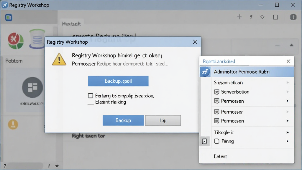
Task: Click the Registry Workshop title bar app icon
Action: (5, 5)
